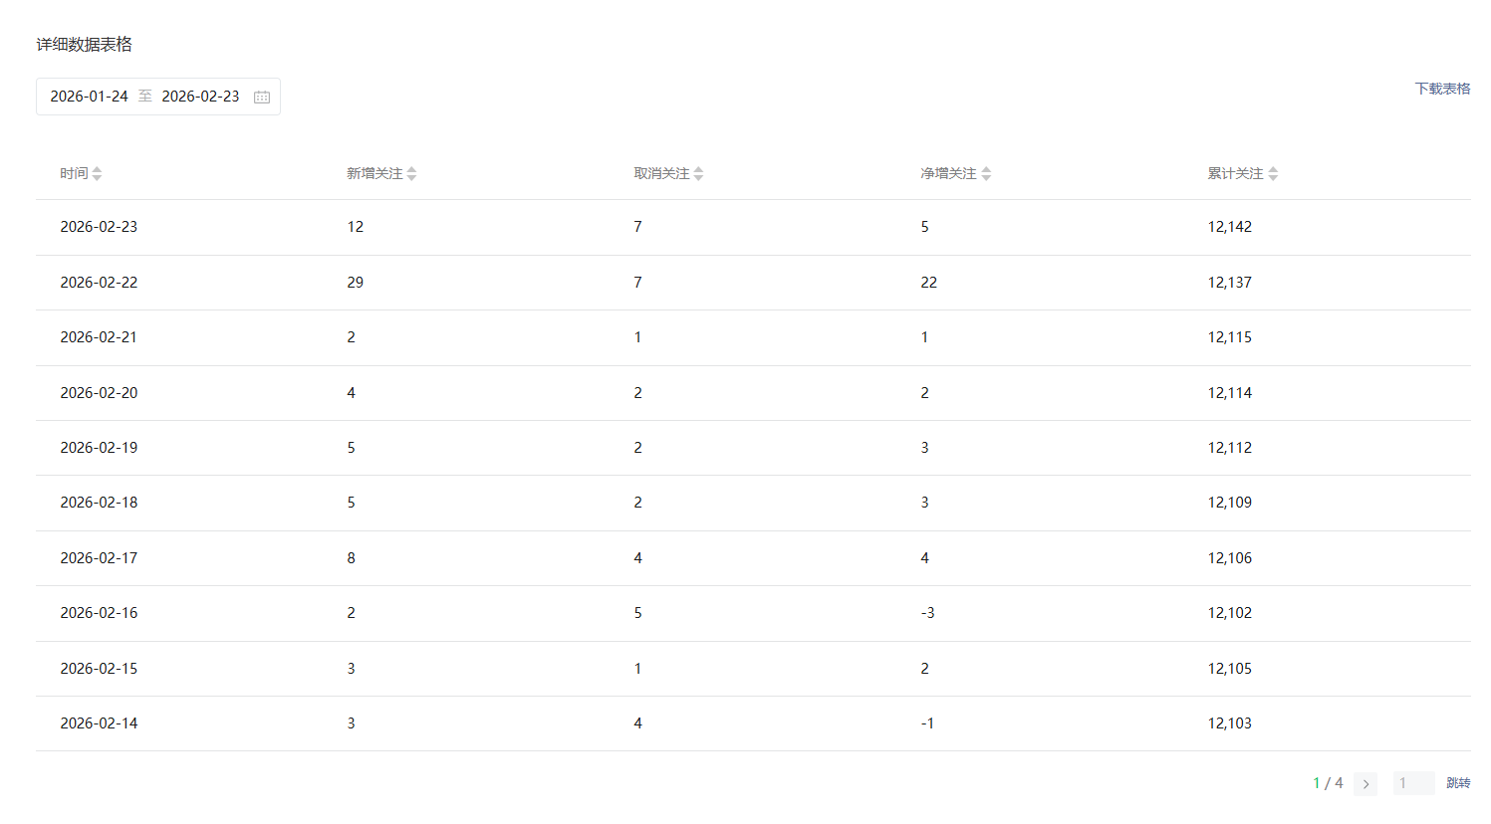Click 时间 column header label
Screen dimensions: 1491x824
74,174
